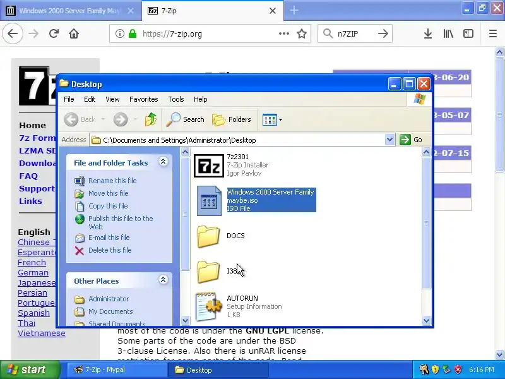Select the I386 folder icon
Screen dimensions: 505x379
[208, 272]
